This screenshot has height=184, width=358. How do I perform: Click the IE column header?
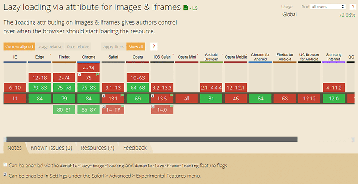point(15,57)
